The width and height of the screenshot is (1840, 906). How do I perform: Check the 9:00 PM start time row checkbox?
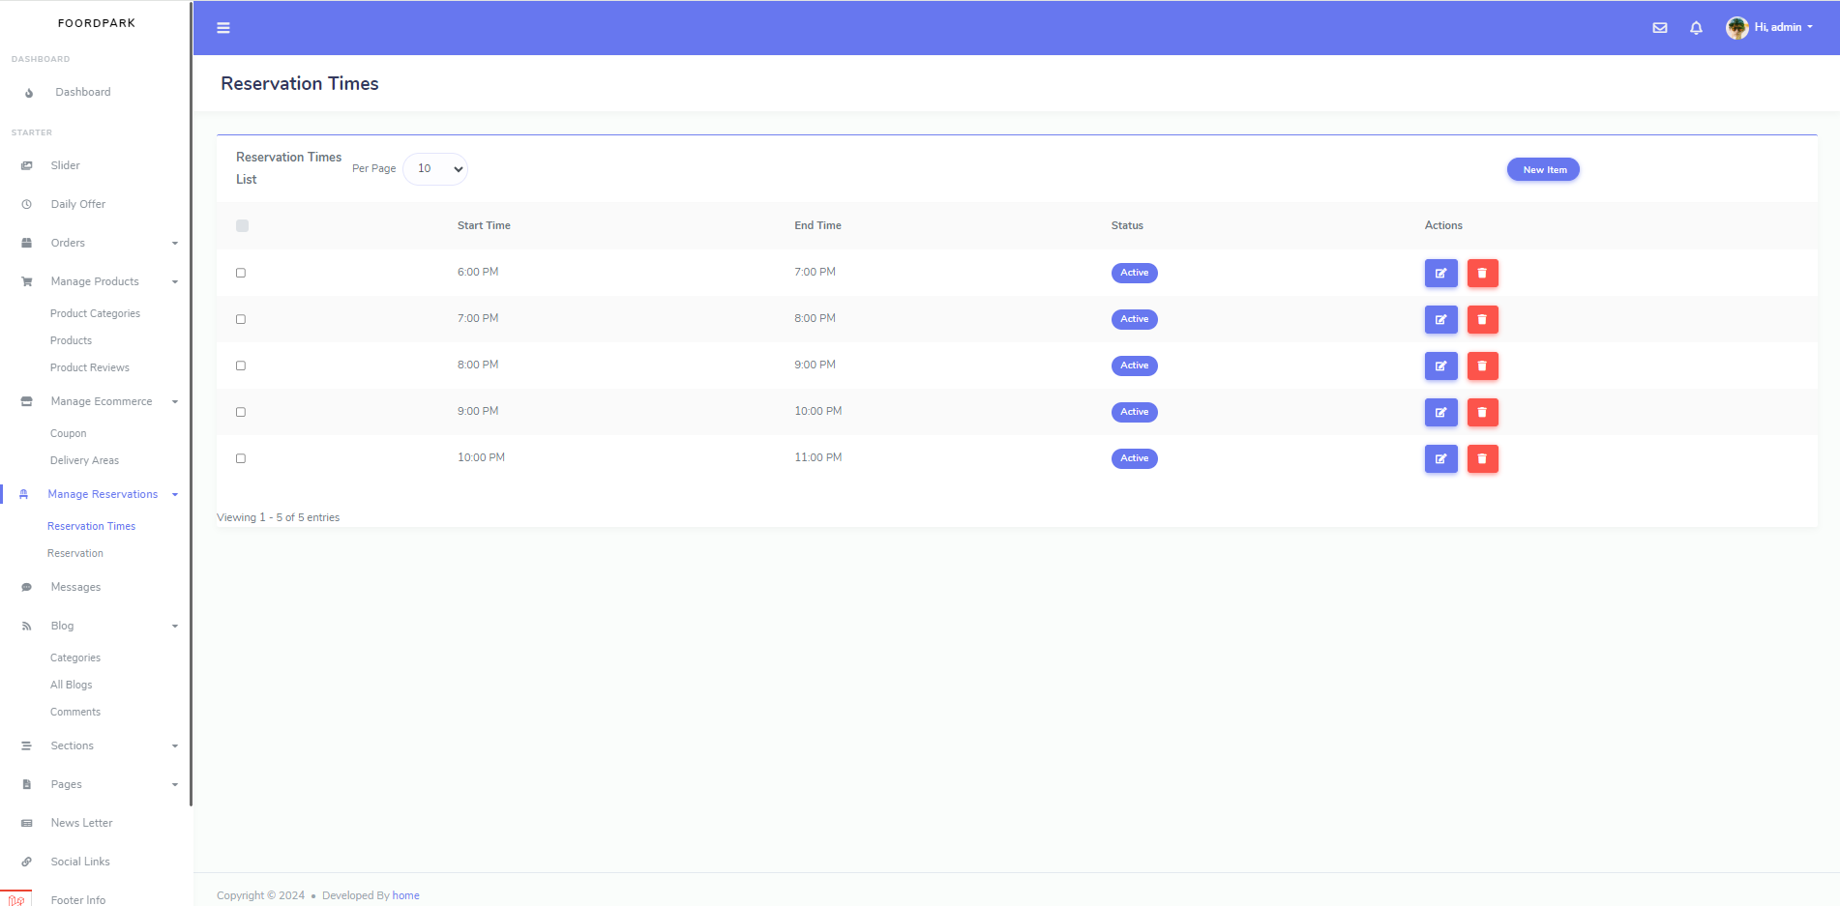[241, 412]
